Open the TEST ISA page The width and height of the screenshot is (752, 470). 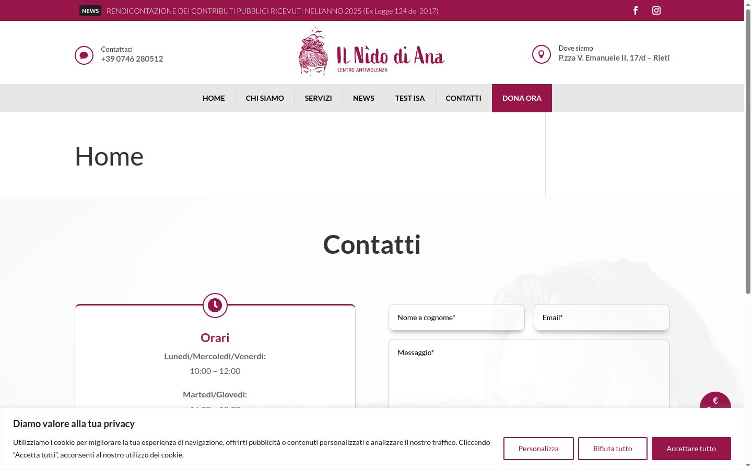(x=410, y=98)
